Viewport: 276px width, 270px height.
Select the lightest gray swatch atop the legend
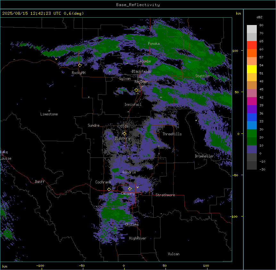(x=252, y=29)
